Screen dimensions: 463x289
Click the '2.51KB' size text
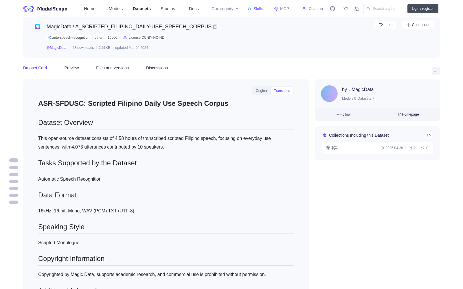(x=104, y=48)
